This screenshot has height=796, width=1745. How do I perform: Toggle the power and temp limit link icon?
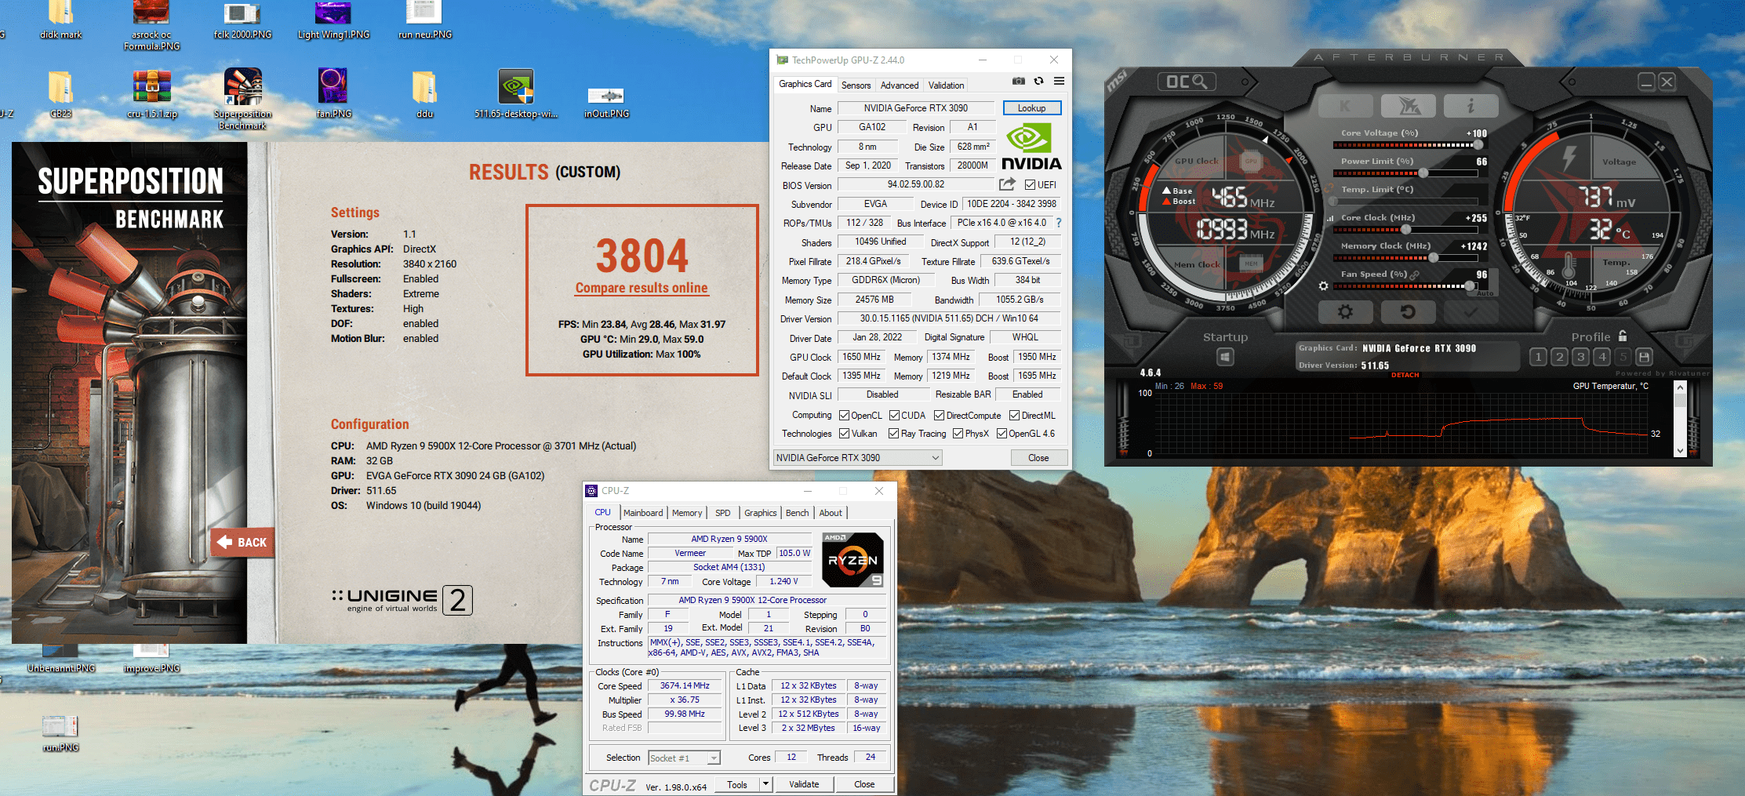[1329, 189]
